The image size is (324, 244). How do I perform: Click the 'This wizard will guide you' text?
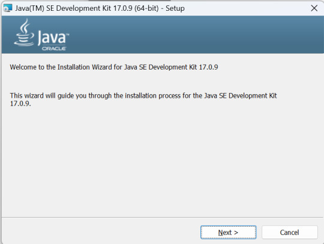(x=143, y=100)
